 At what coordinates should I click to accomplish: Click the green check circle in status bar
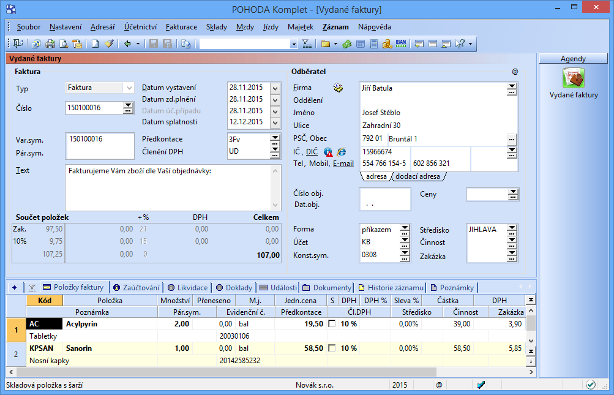591,385
